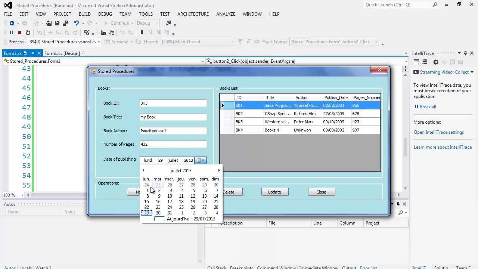Open Stored_Procedures.Form1 class dropdown

(203, 61)
